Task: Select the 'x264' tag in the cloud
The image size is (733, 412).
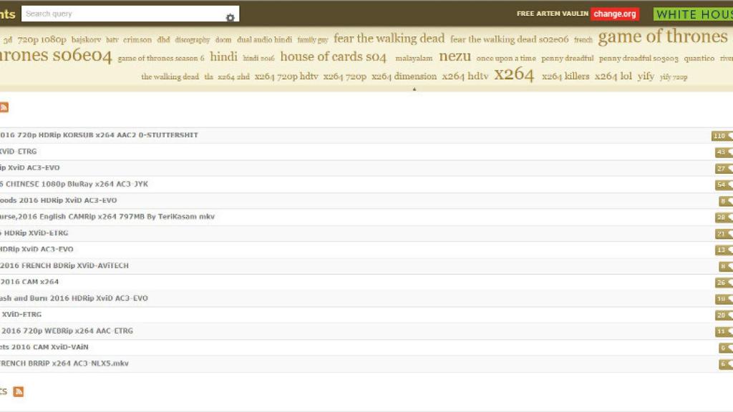Action: tap(513, 74)
